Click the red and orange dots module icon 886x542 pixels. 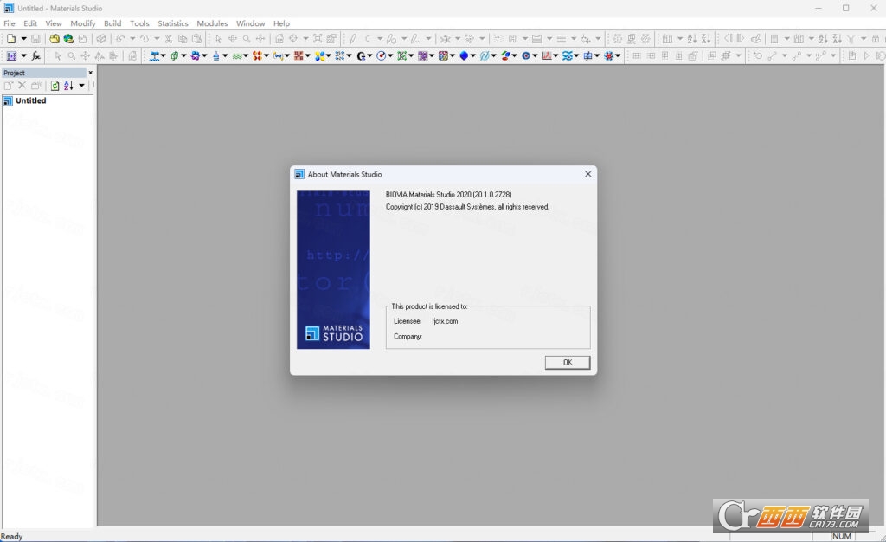257,55
